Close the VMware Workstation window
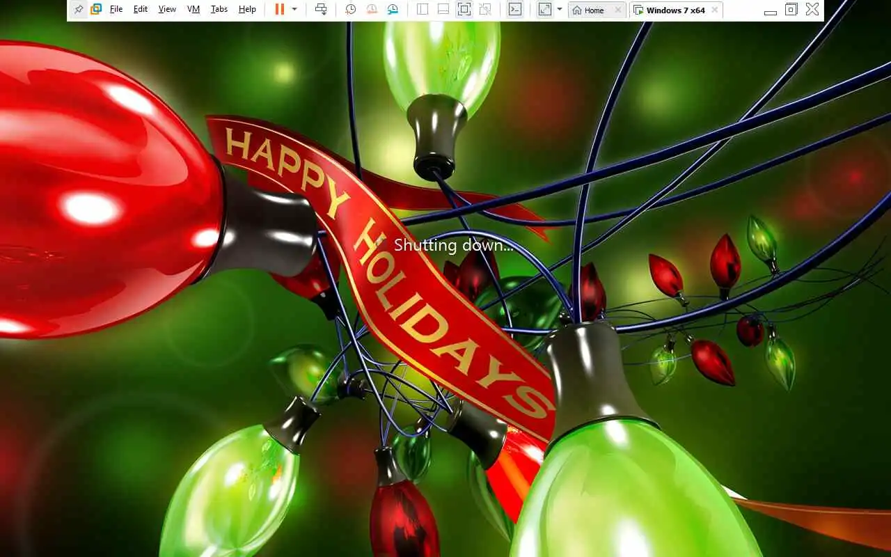891x557 pixels. 812,10
